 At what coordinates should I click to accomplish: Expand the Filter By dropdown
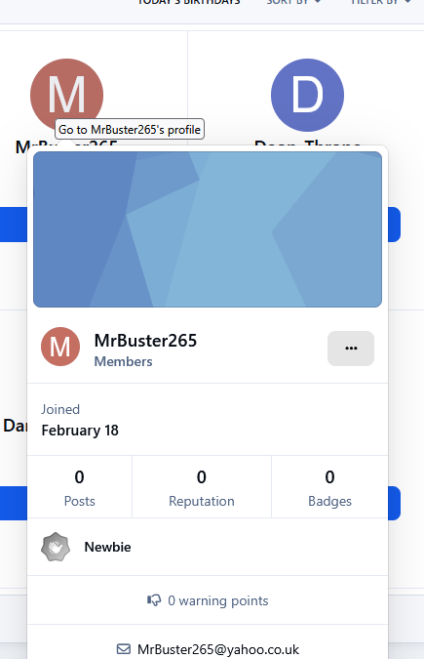[381, 2]
